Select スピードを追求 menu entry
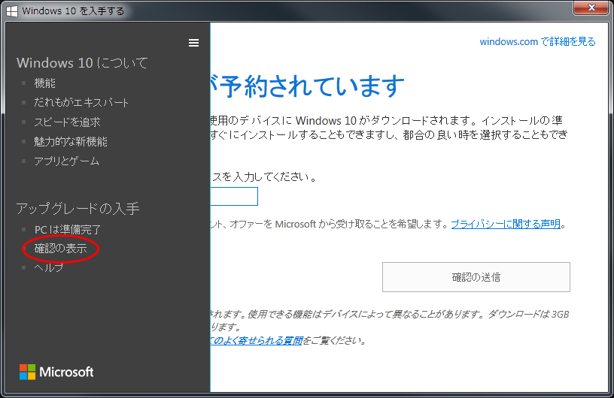The image size is (614, 398). (x=67, y=122)
